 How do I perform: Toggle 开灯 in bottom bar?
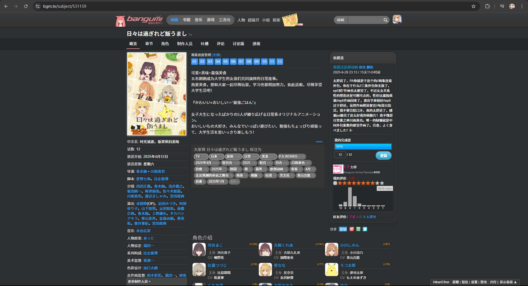(x=493, y=282)
